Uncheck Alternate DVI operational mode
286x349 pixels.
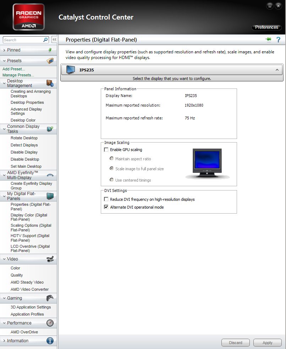[106, 207]
